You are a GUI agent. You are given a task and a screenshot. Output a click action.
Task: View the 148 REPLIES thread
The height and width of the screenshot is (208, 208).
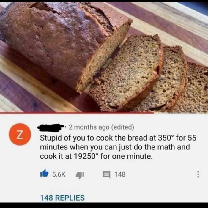(x=62, y=198)
